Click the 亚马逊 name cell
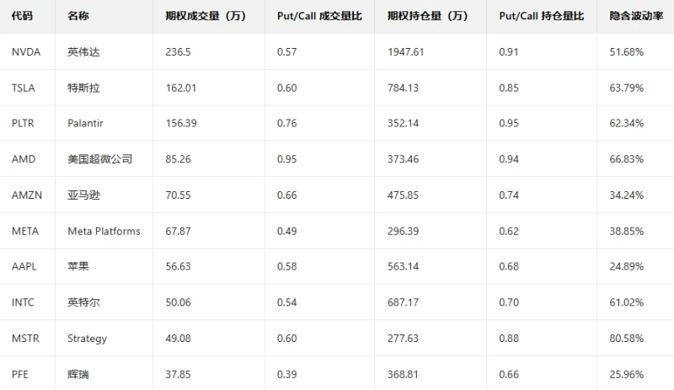674x390 pixels. pyautogui.click(x=83, y=195)
